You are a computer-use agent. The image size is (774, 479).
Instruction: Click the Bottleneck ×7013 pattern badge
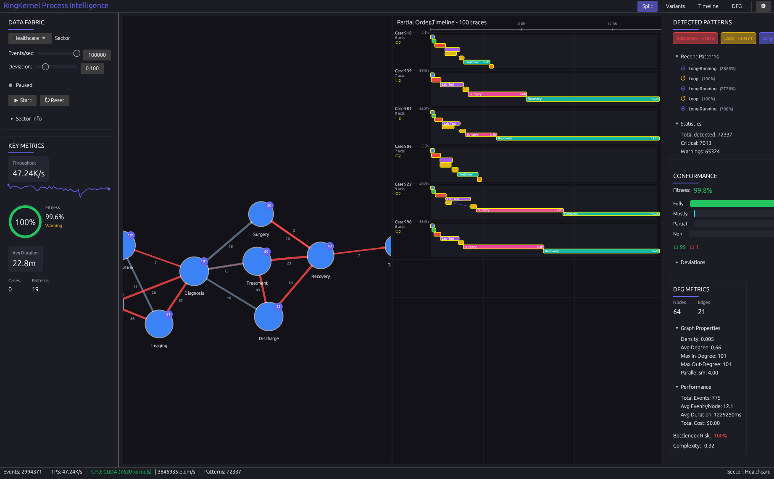(695, 38)
